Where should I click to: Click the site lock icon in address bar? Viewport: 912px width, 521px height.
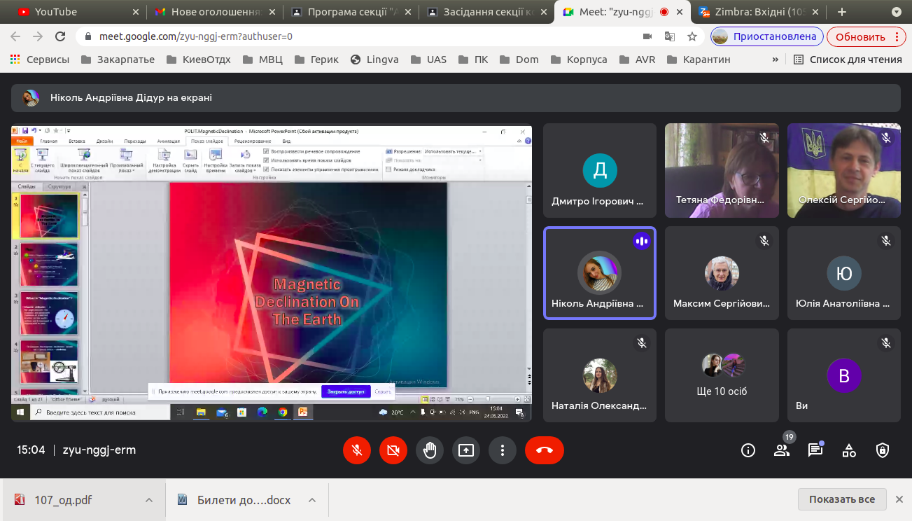(87, 36)
